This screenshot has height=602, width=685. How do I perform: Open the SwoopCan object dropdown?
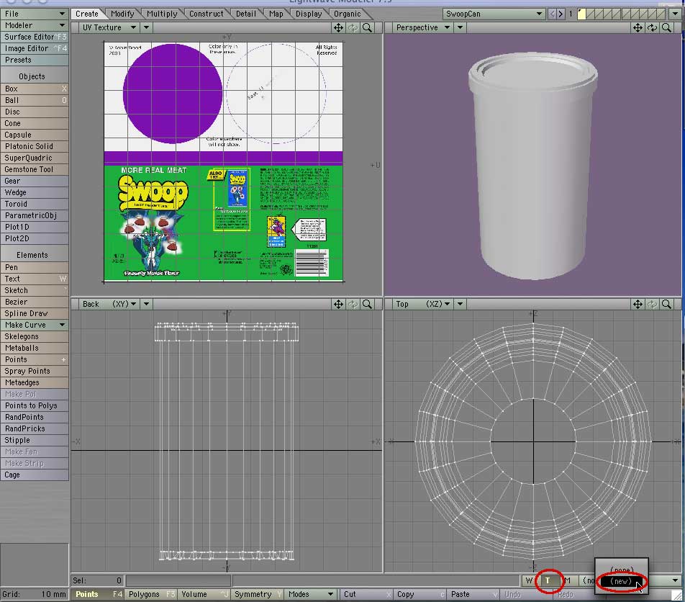pyautogui.click(x=494, y=14)
